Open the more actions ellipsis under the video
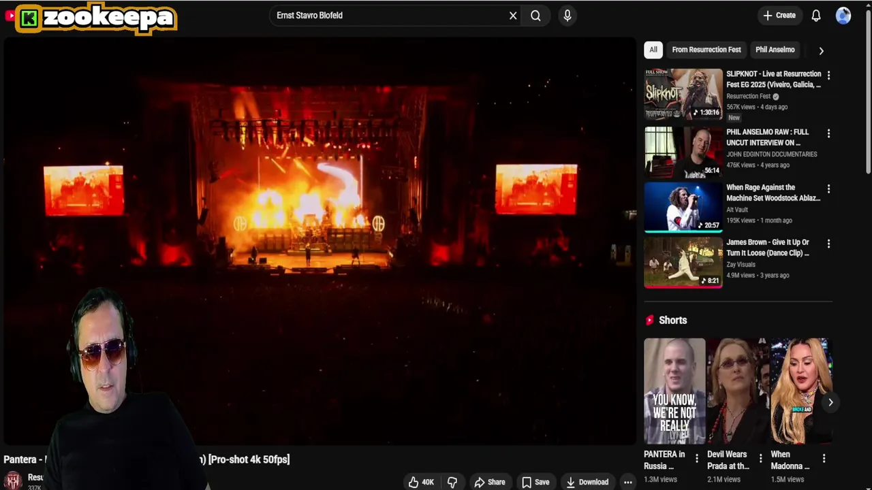The width and height of the screenshot is (872, 490). tap(627, 482)
